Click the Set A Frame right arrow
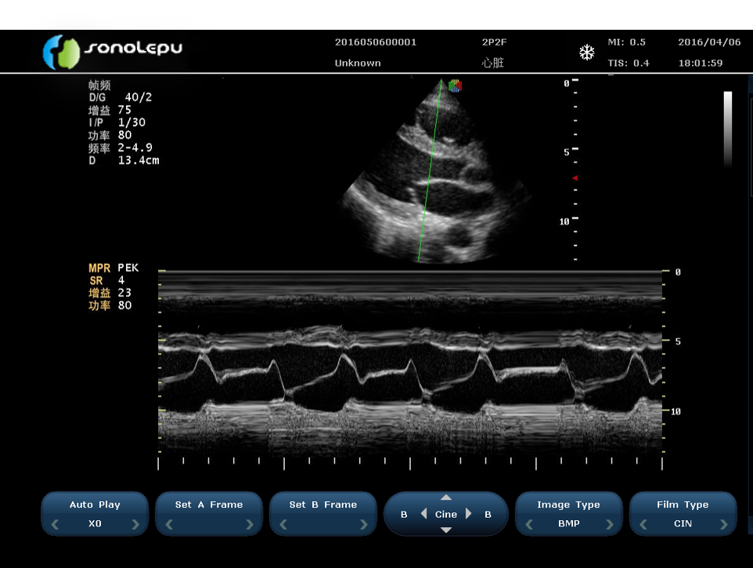 pyautogui.click(x=249, y=524)
